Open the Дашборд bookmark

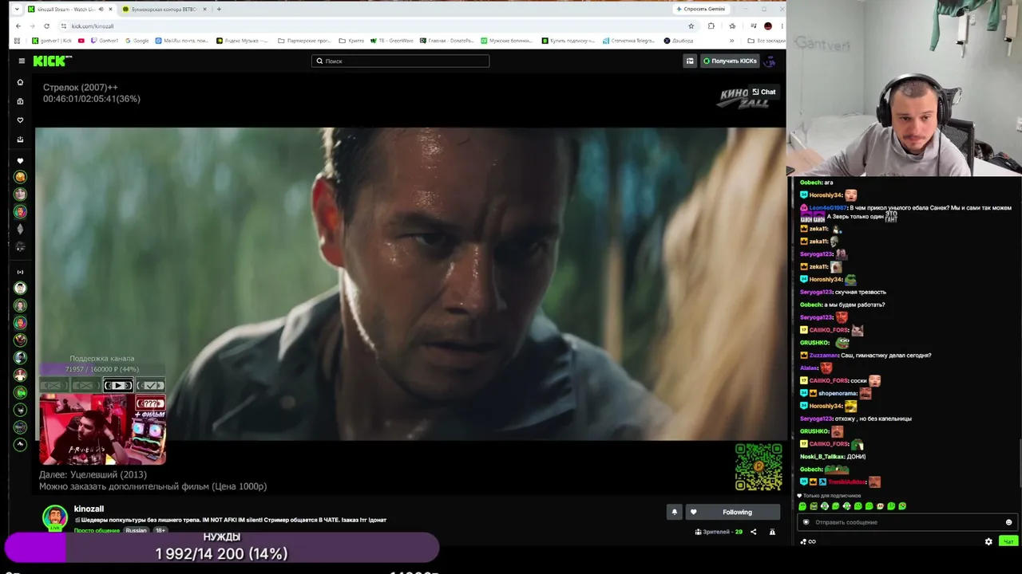click(x=679, y=41)
